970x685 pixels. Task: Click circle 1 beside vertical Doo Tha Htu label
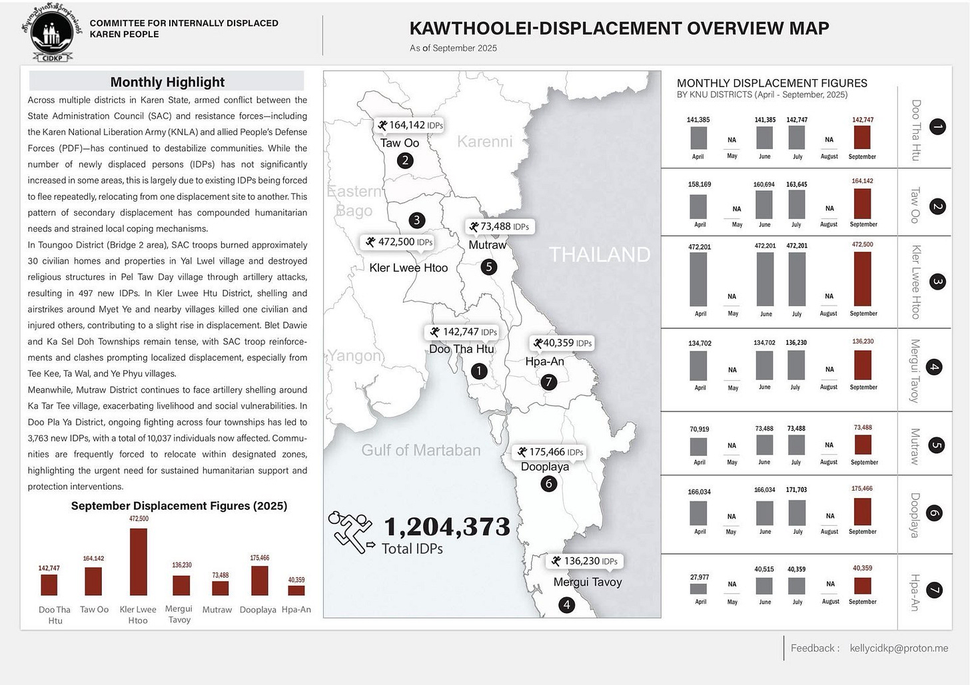click(x=937, y=126)
